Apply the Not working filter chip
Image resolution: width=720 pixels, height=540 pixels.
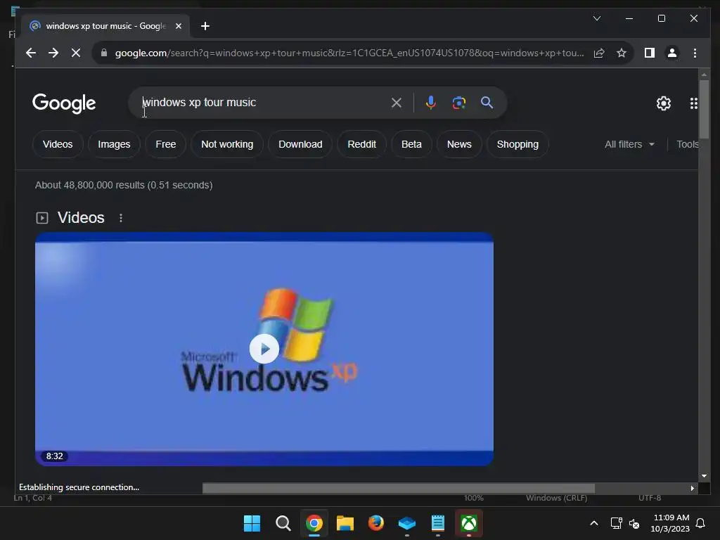(x=227, y=144)
